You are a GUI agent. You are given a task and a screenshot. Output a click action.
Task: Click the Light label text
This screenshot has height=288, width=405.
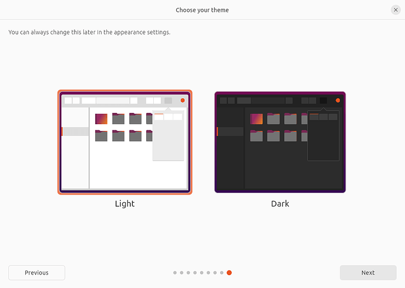point(125,204)
